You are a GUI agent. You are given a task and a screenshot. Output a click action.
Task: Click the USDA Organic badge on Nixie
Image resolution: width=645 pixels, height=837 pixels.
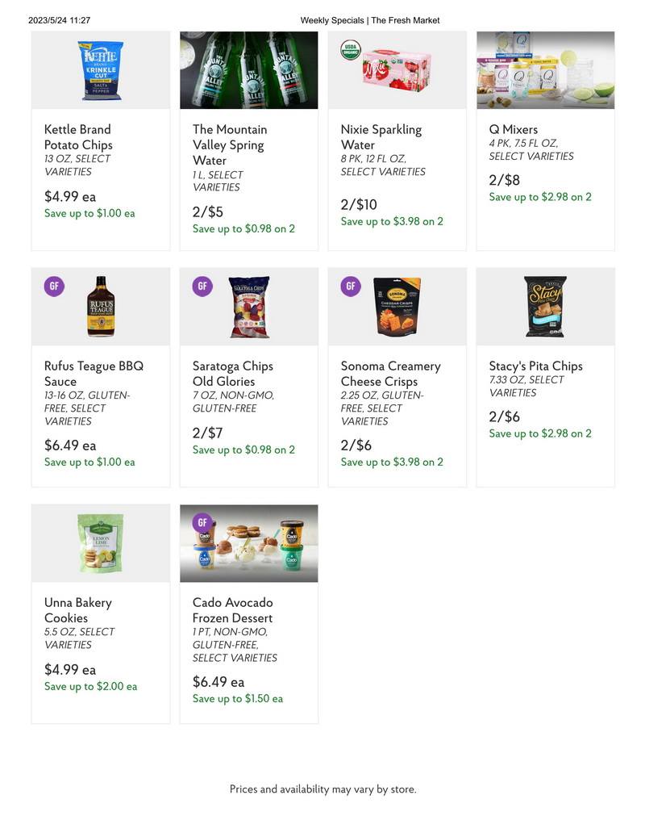[x=350, y=50]
